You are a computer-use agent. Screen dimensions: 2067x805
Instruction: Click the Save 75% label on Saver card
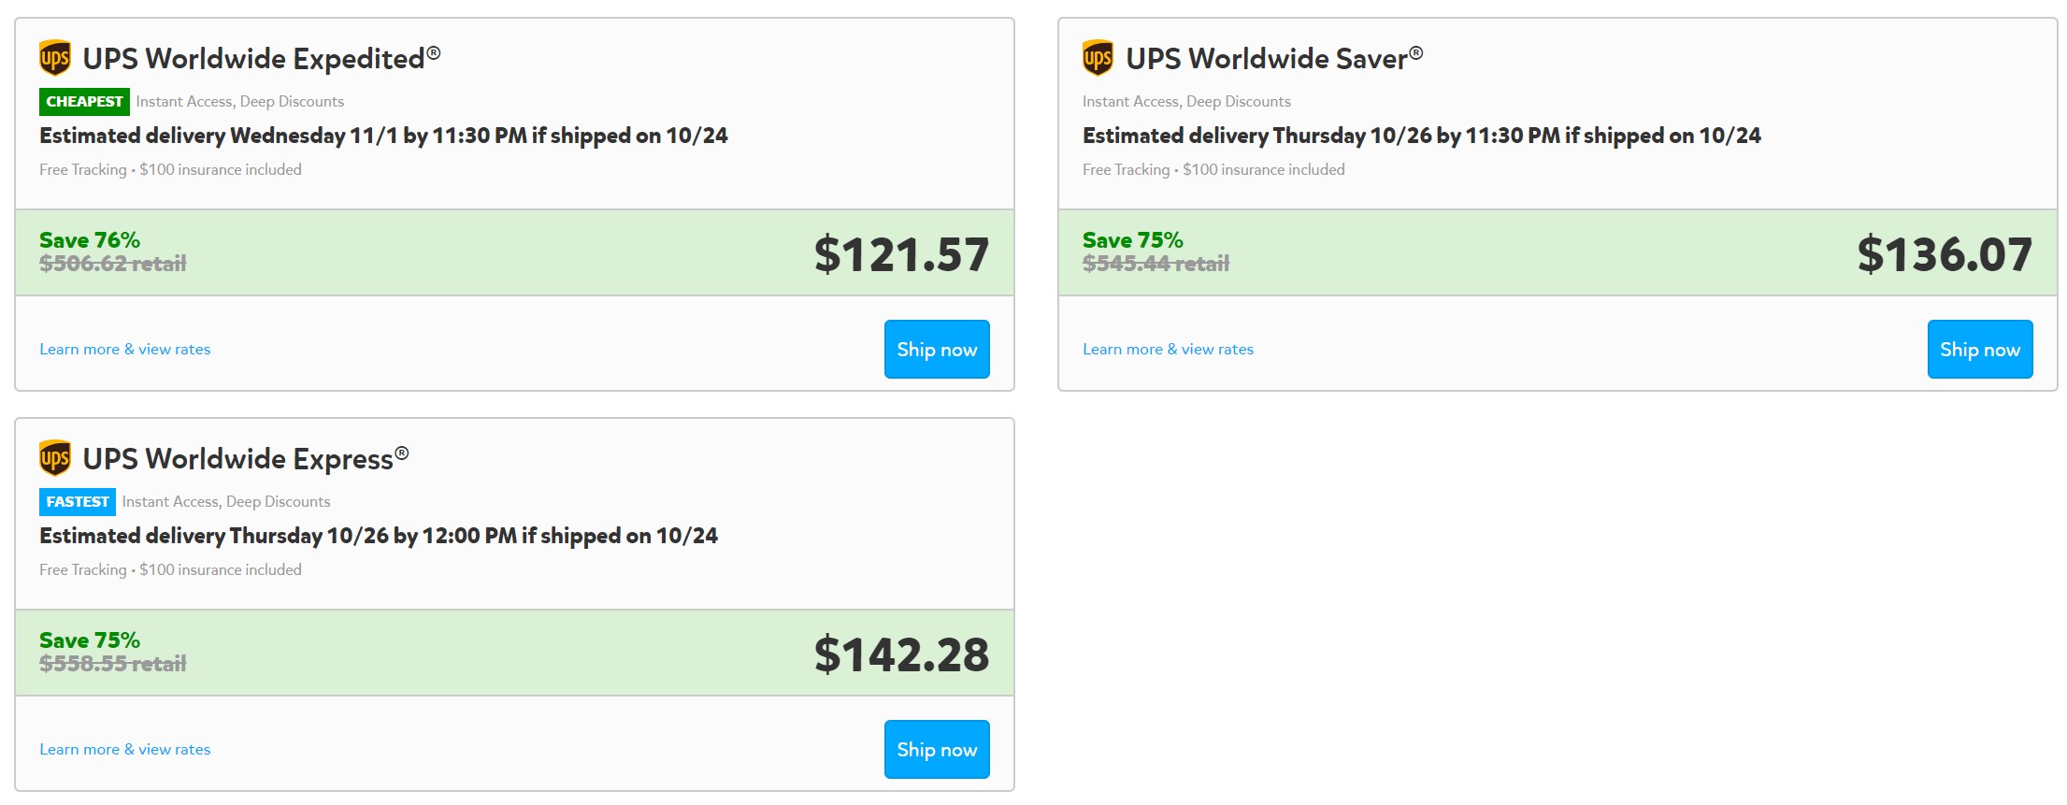pos(1133,240)
